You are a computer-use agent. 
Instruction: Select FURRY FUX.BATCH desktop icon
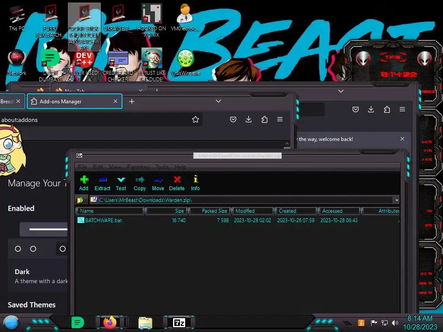tap(51, 21)
